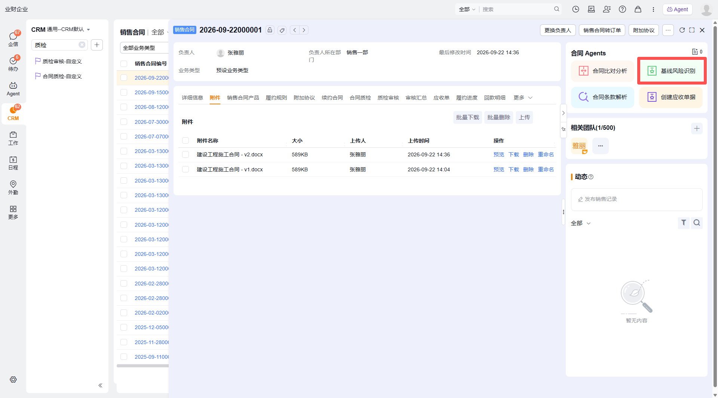Tick the checkbox for 建设工程施工合同 - v2.docx
The width and height of the screenshot is (718, 398).
(185, 154)
